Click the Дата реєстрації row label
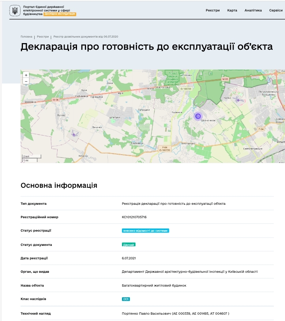The height and width of the screenshot is (321, 285). (34, 258)
